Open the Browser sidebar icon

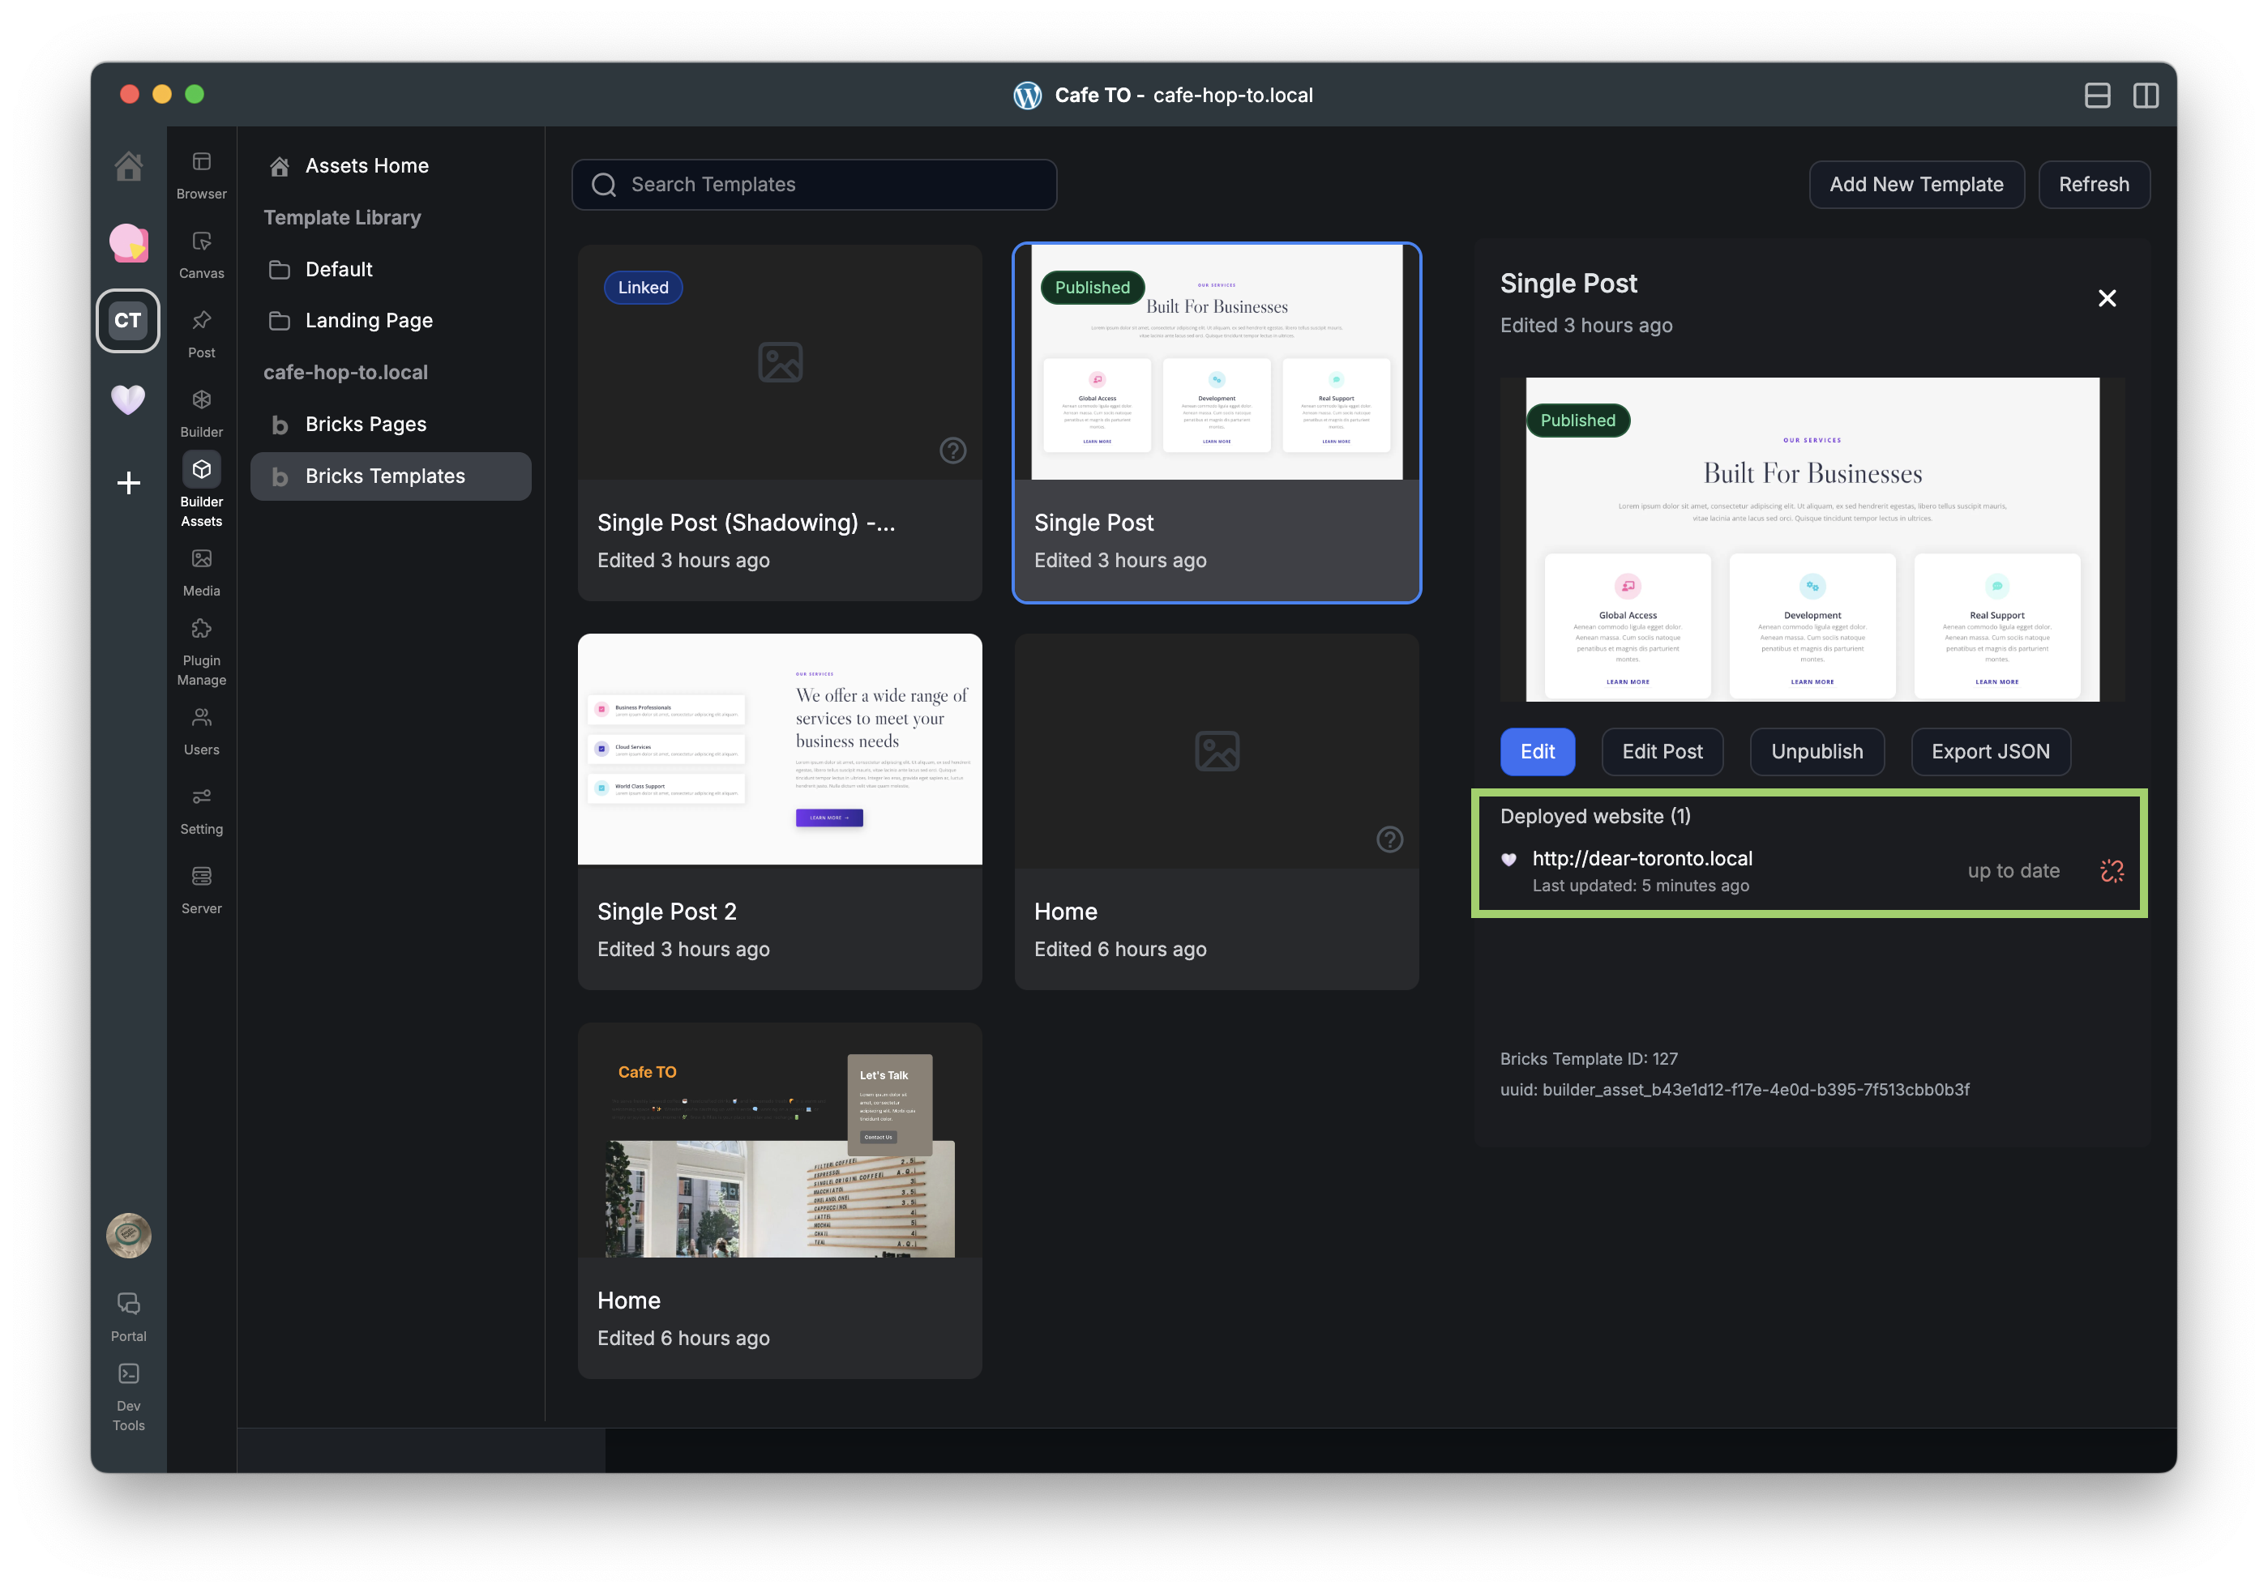202,162
